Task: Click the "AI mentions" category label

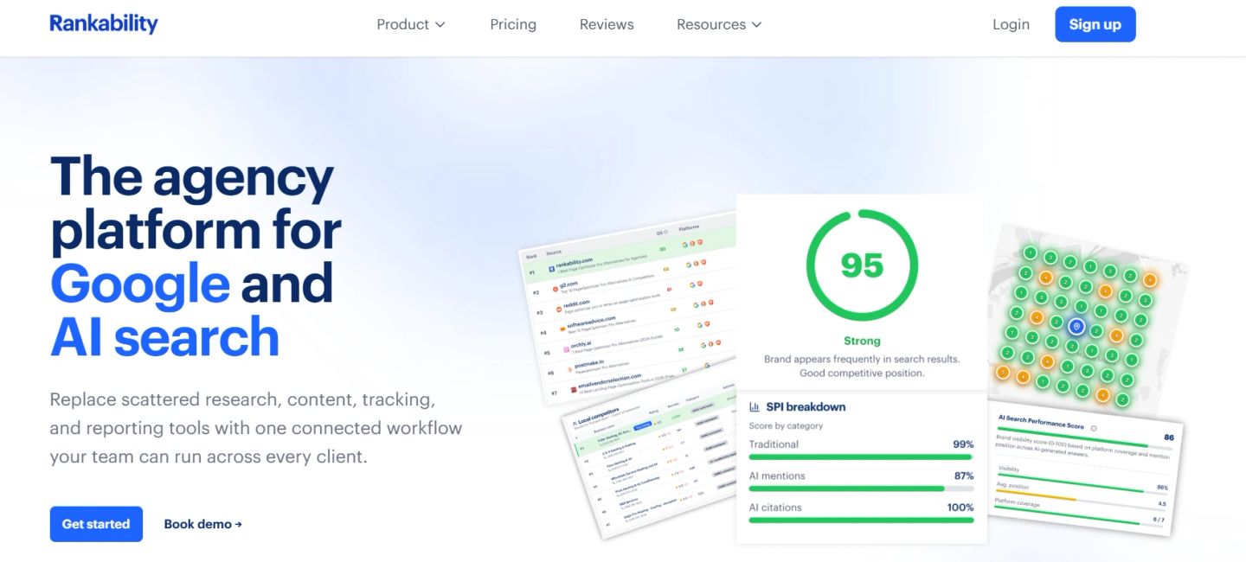Action: coord(777,476)
